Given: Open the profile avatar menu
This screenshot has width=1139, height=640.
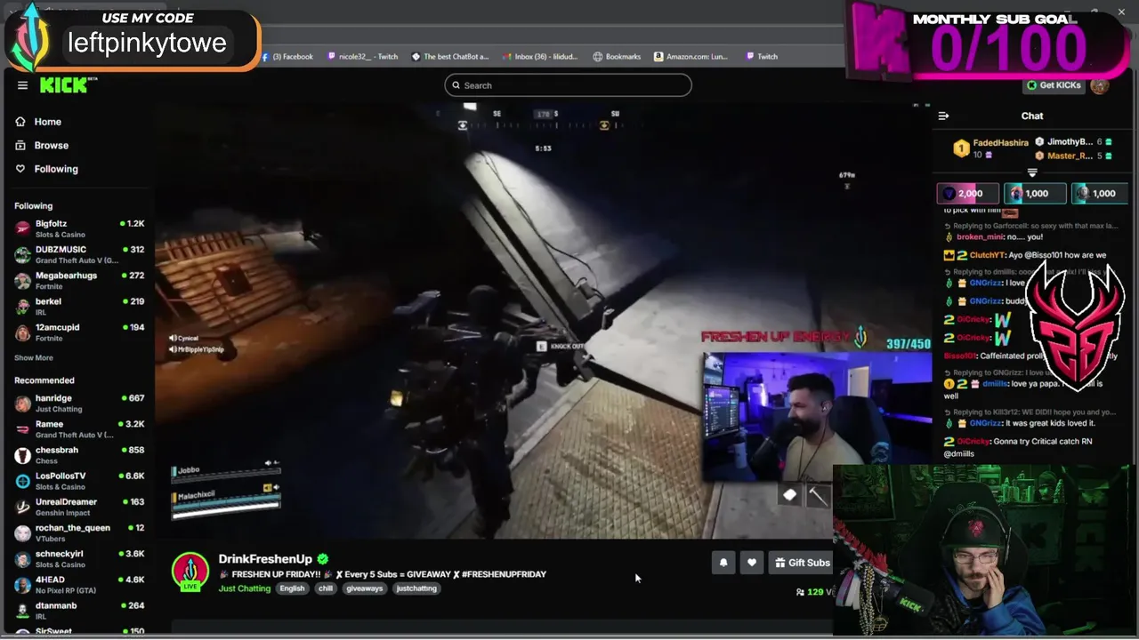Looking at the screenshot, I should point(1099,85).
